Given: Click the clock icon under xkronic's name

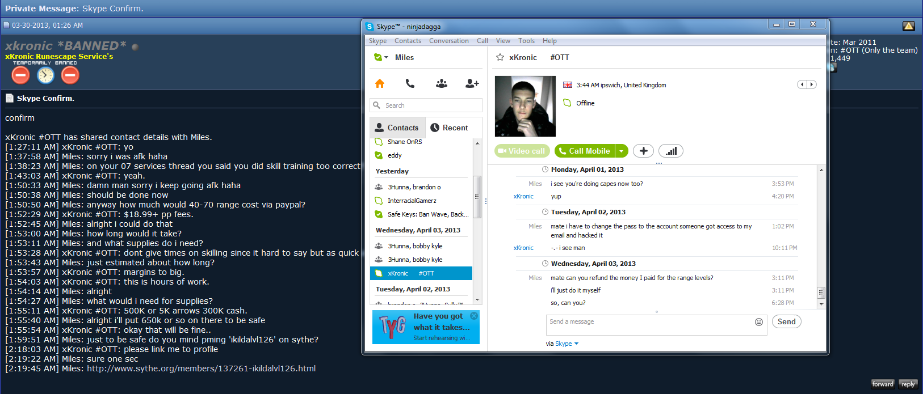Looking at the screenshot, I should click(45, 75).
